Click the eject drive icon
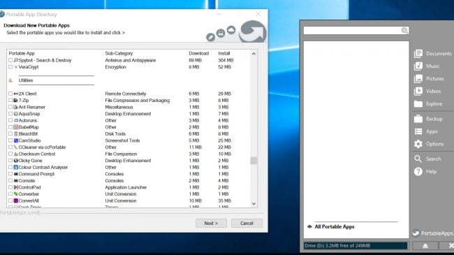454x255 pixels. pyautogui.click(x=425, y=246)
